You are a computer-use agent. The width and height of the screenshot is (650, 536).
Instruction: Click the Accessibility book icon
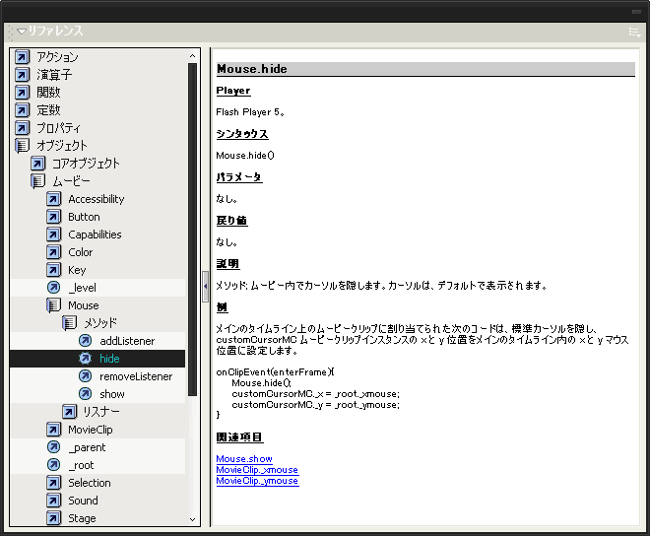pos(53,199)
